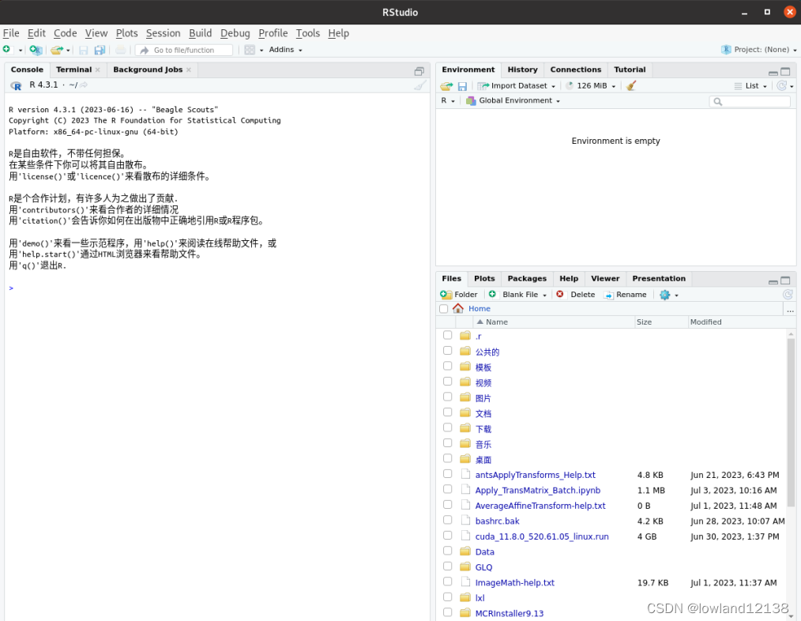Select the checkbox for Data folder
The height and width of the screenshot is (621, 801).
pyautogui.click(x=446, y=551)
